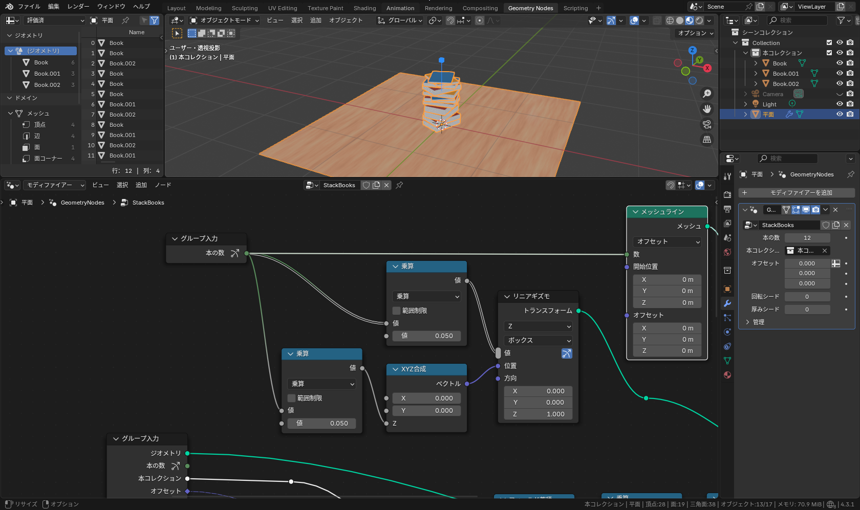
Task: Open the ボックス draw style dropdown
Action: point(538,340)
